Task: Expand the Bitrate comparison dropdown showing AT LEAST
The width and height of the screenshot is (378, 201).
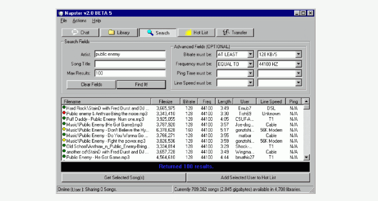Action: pos(250,54)
